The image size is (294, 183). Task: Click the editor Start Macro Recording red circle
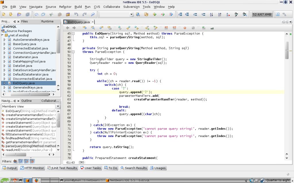coord(185,28)
